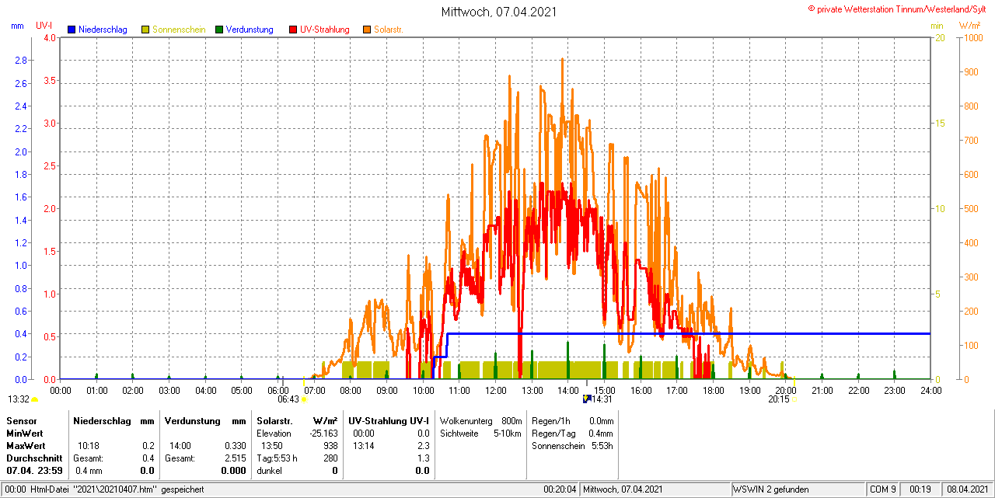Click the 00:19 status bar field
995x498 pixels.
[920, 489]
